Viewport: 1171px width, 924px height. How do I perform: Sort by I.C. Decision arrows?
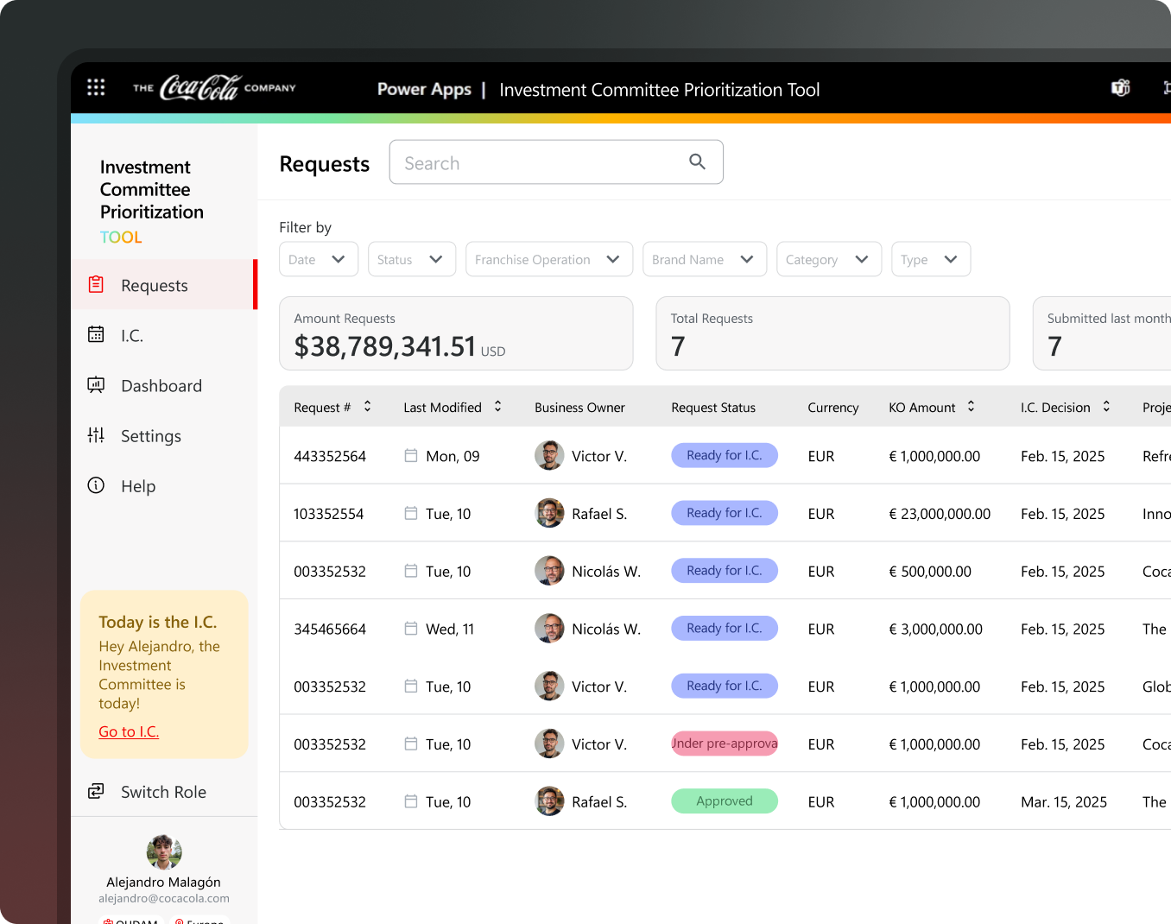coord(1106,406)
